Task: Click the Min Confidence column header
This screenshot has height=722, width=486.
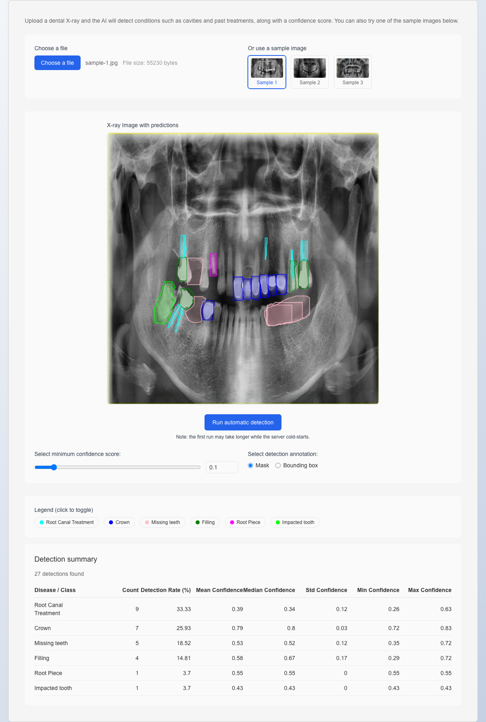Action: pyautogui.click(x=378, y=590)
